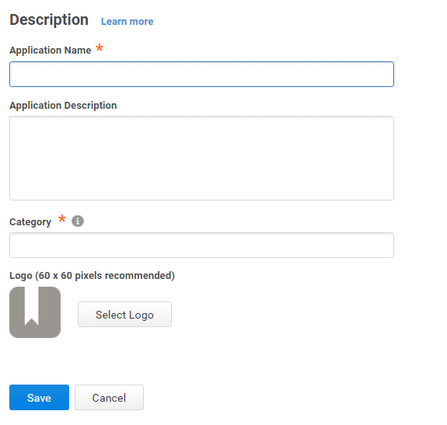447x425 pixels.
Task: Click the Select Logo button
Action: [x=124, y=314]
